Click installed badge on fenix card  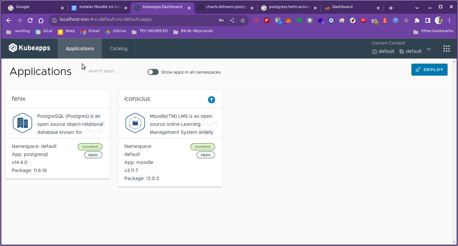click(x=90, y=147)
